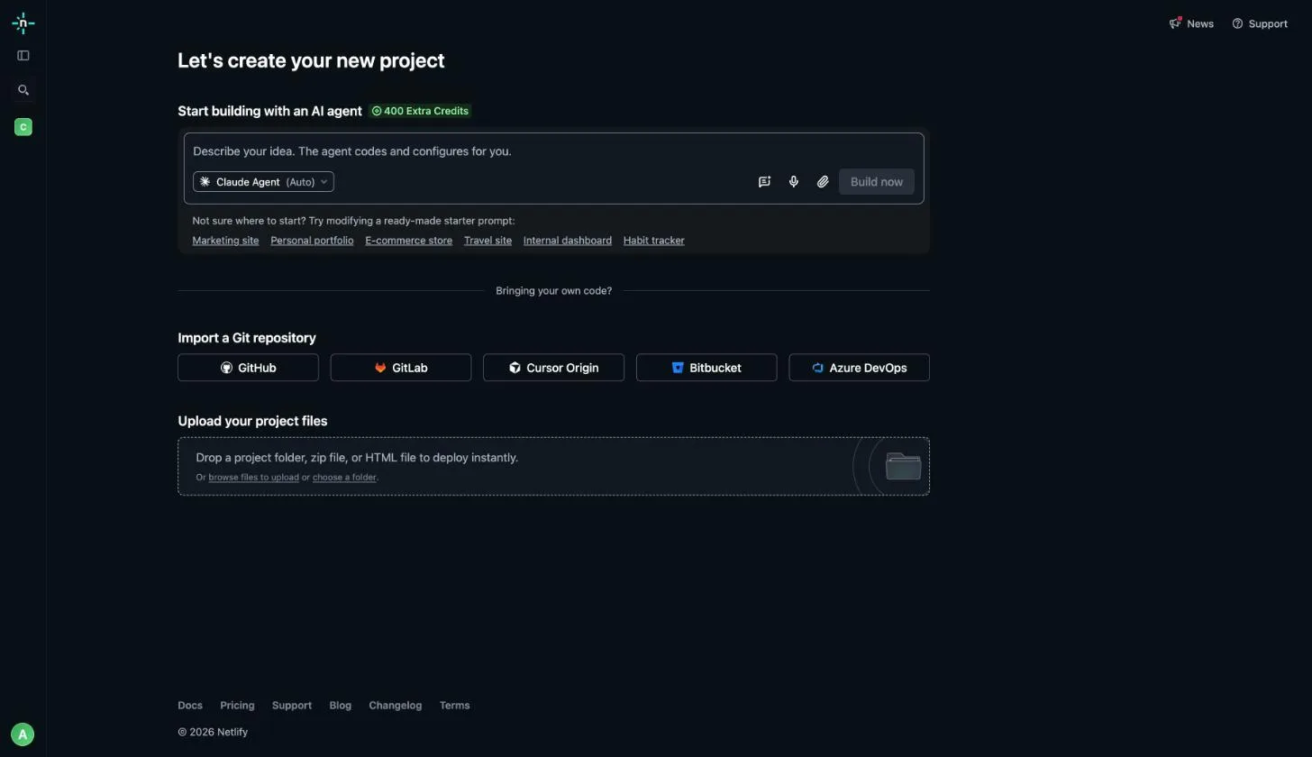Import from GitHub
Screen dimensions: 1312x757
(248, 368)
